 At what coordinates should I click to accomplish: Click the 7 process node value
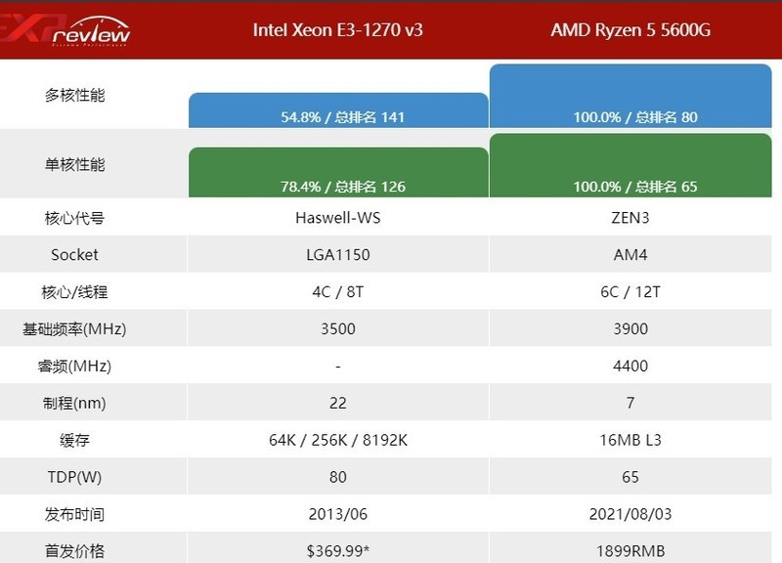click(x=630, y=403)
